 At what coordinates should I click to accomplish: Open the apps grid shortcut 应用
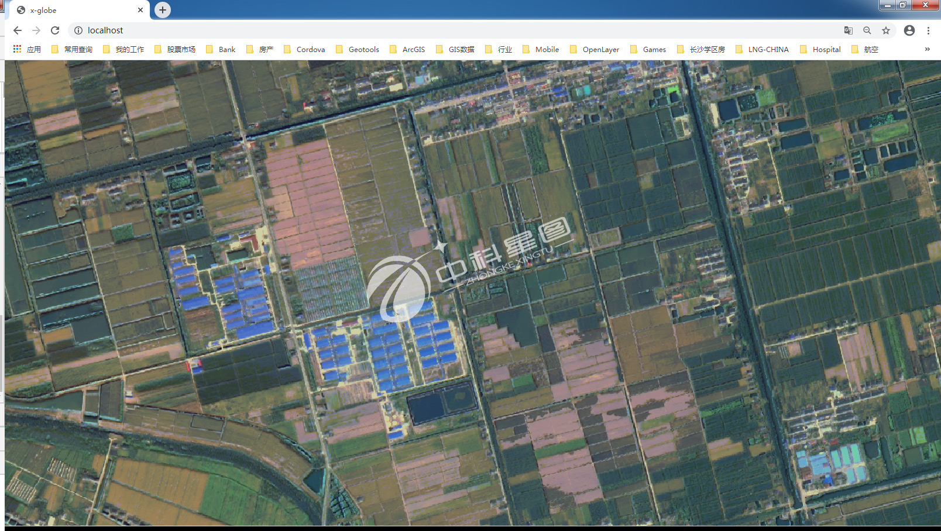pos(27,50)
